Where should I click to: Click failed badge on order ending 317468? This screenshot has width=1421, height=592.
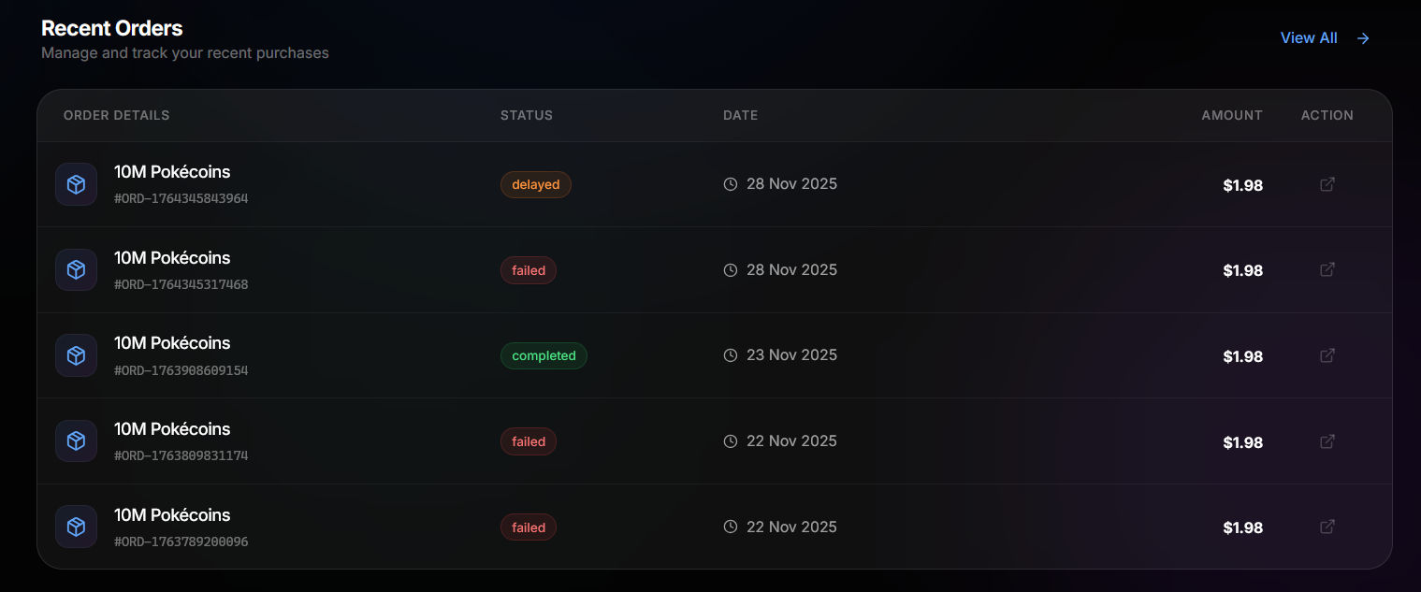[x=529, y=270]
